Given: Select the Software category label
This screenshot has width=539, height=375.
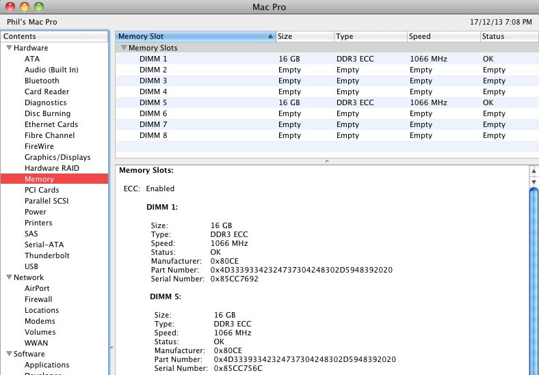Looking at the screenshot, I should pos(29,354).
